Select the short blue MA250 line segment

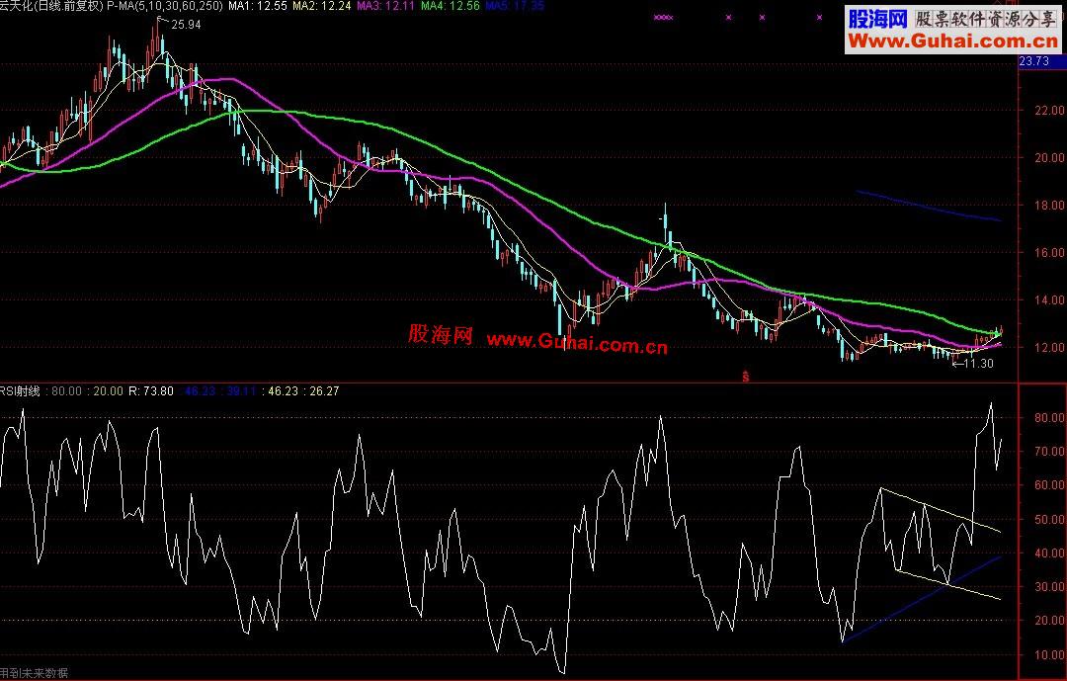929,206
